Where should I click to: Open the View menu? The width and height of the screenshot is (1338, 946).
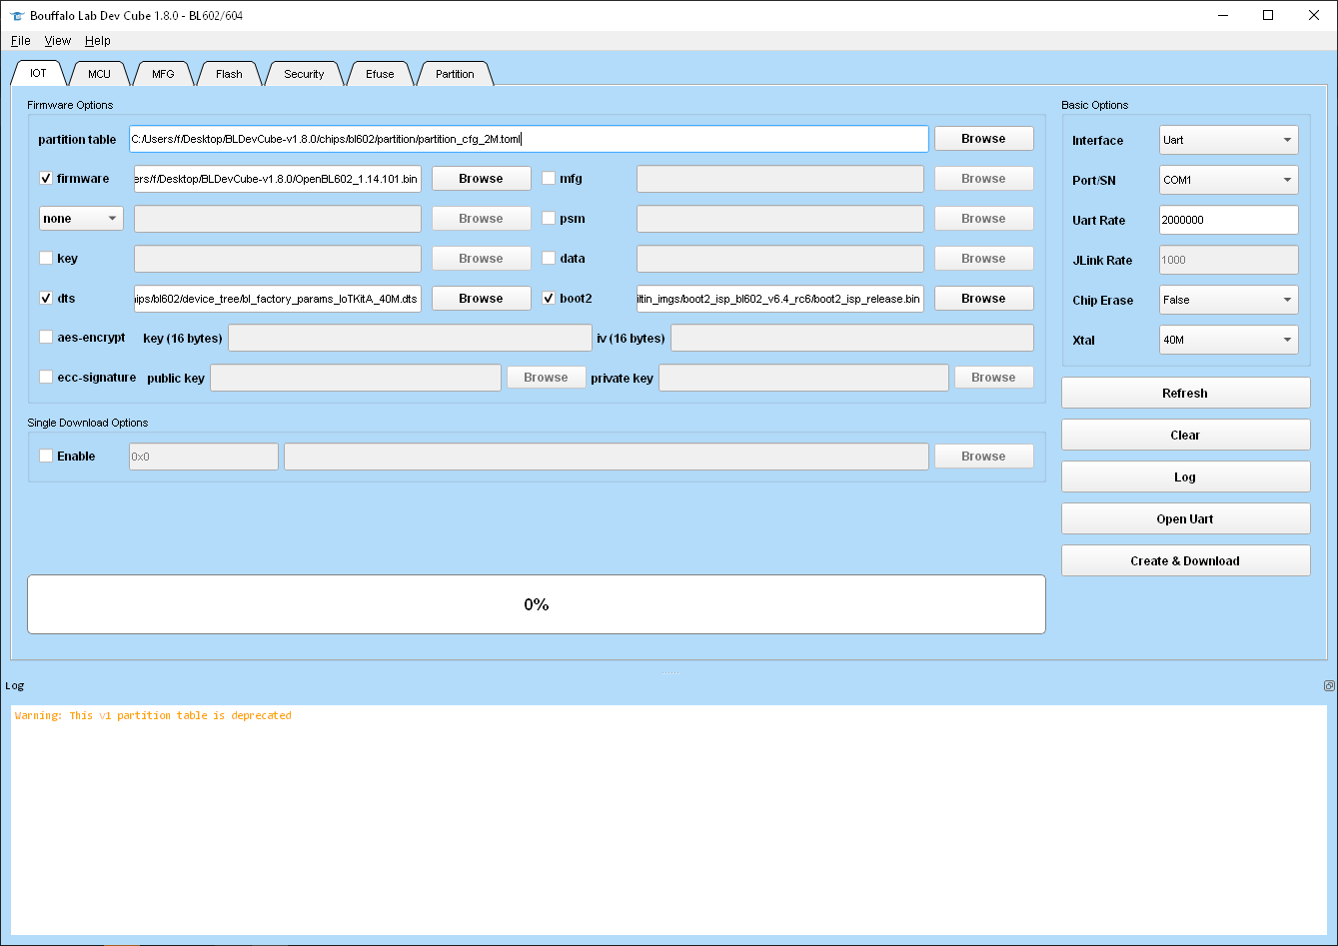[58, 41]
